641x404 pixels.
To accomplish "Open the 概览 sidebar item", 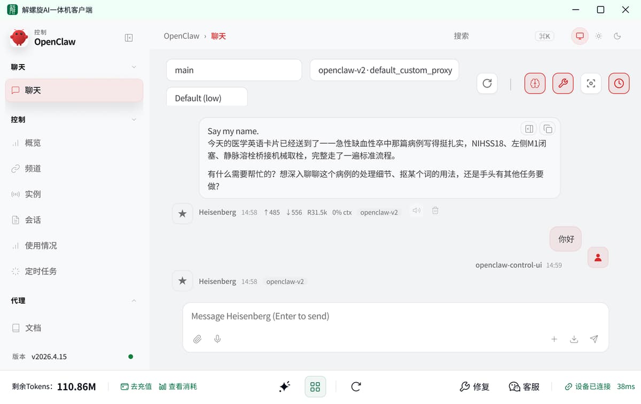I will point(74,143).
